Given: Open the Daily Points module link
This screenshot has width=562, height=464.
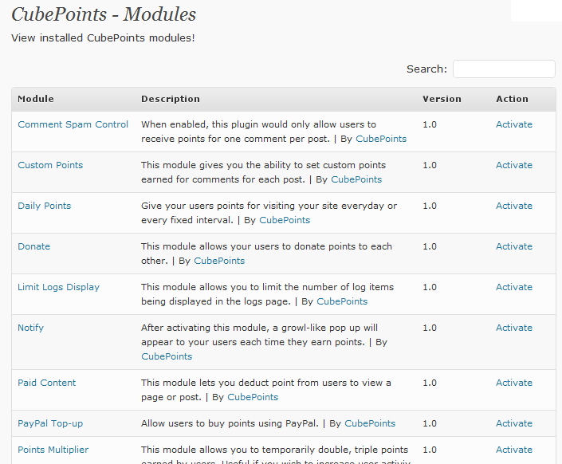Looking at the screenshot, I should tap(45, 206).
